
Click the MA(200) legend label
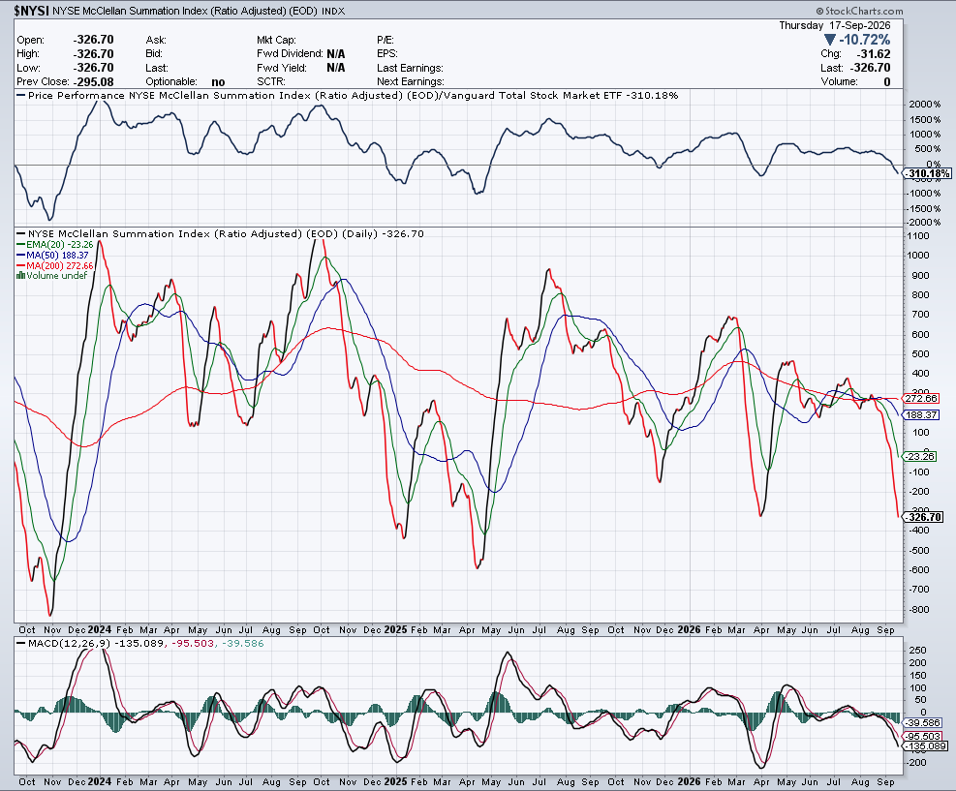pyautogui.click(x=55, y=265)
